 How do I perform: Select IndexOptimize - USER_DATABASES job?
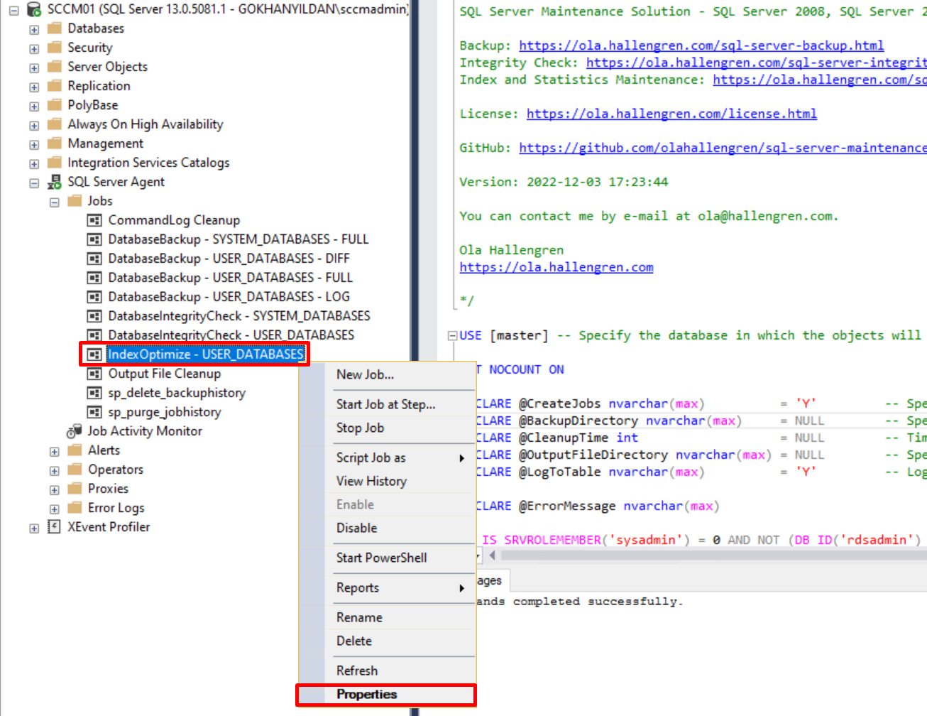pyautogui.click(x=206, y=354)
